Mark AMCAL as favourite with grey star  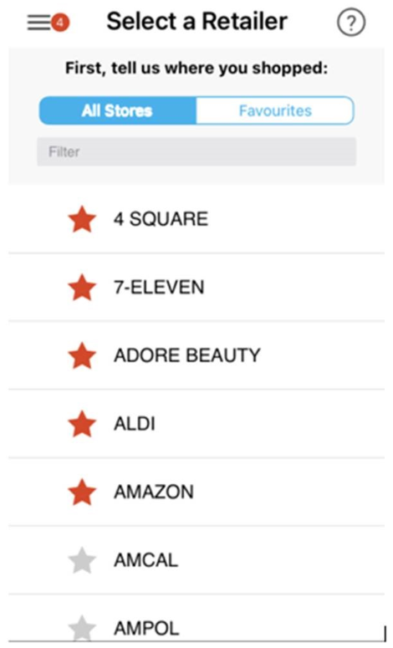pyautogui.click(x=82, y=560)
